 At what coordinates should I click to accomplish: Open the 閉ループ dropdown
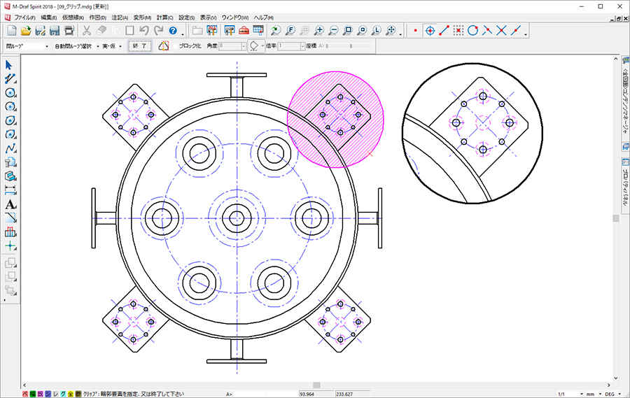click(47, 46)
